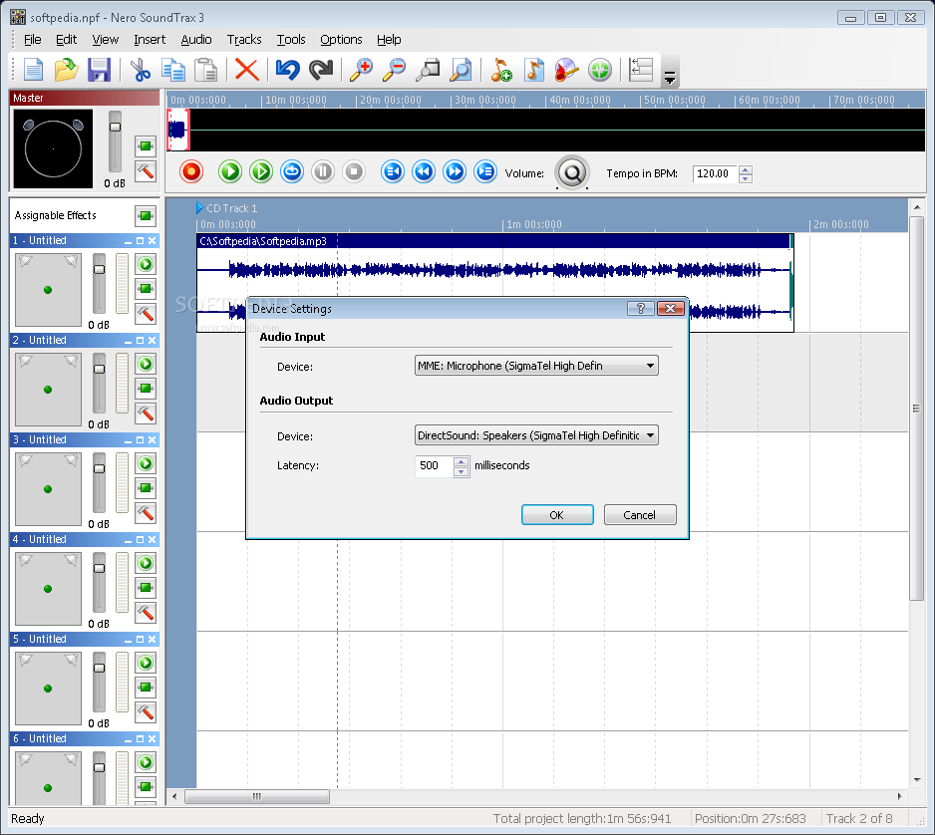Click the track layout toolbar icon
This screenshot has width=935, height=835.
[641, 70]
